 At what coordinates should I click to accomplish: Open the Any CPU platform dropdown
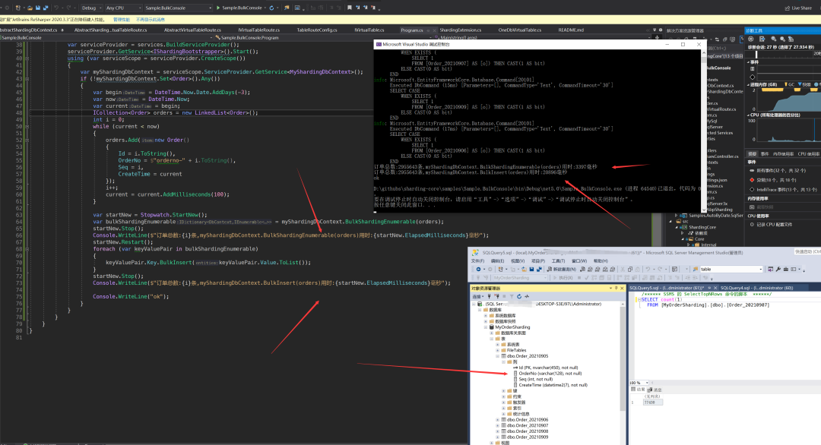coord(123,8)
